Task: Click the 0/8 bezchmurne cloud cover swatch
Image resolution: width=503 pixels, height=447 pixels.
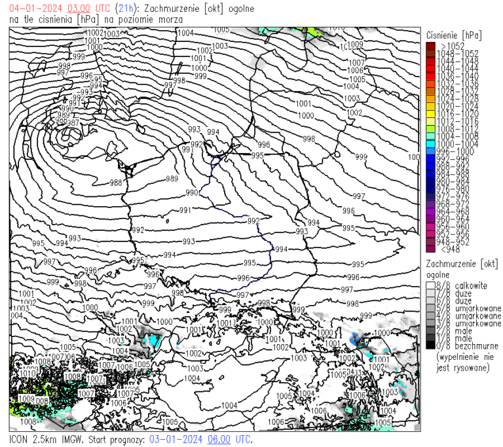Action: (x=430, y=346)
